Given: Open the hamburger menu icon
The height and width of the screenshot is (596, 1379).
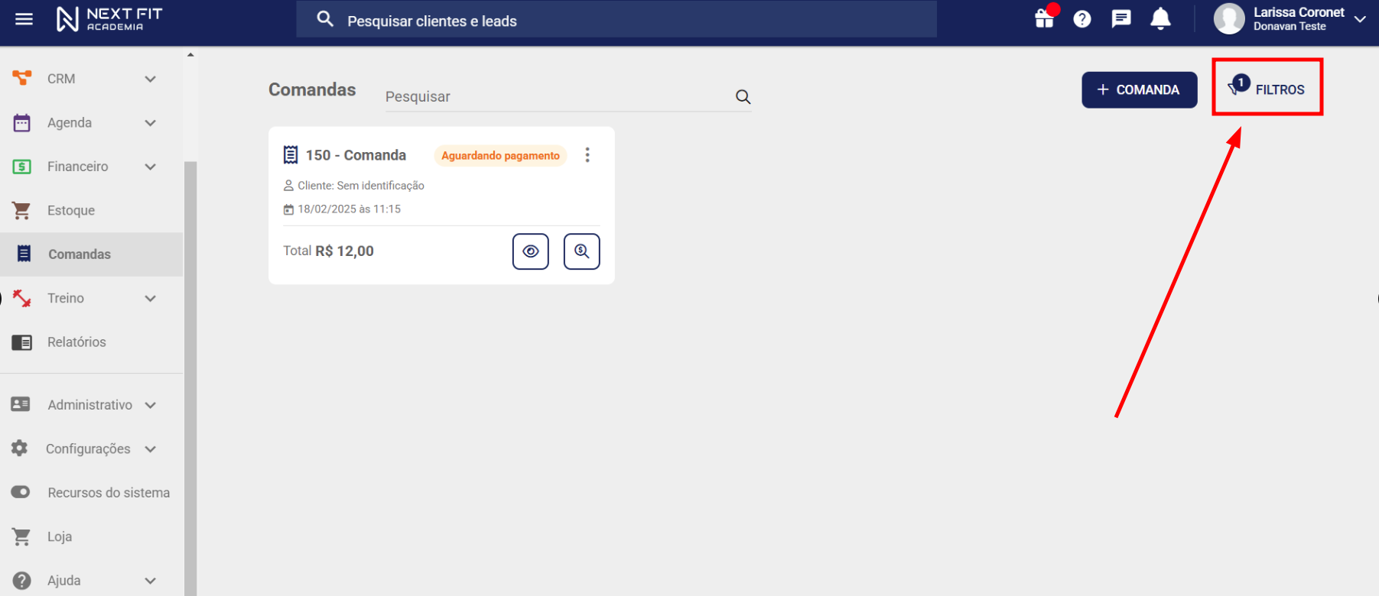Looking at the screenshot, I should (x=24, y=19).
